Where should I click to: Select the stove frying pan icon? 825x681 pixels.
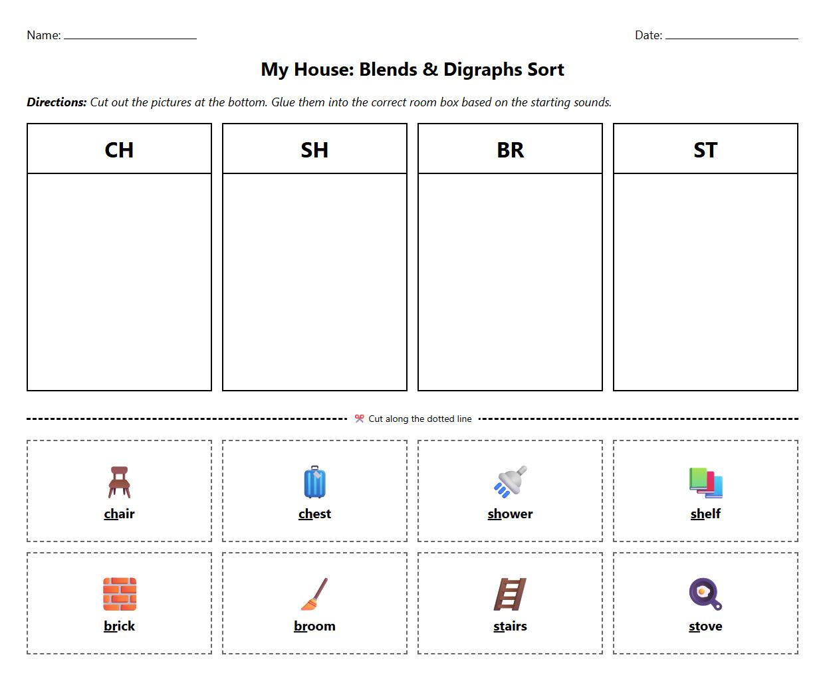pyautogui.click(x=705, y=592)
